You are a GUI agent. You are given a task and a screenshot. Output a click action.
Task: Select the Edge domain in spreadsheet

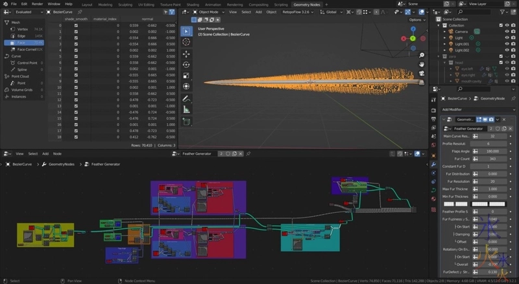click(21, 36)
